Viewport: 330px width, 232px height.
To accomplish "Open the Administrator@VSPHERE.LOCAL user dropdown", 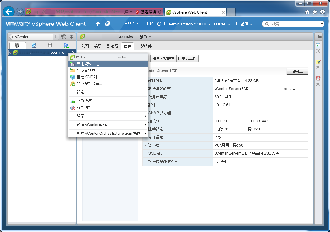I will 198,24.
